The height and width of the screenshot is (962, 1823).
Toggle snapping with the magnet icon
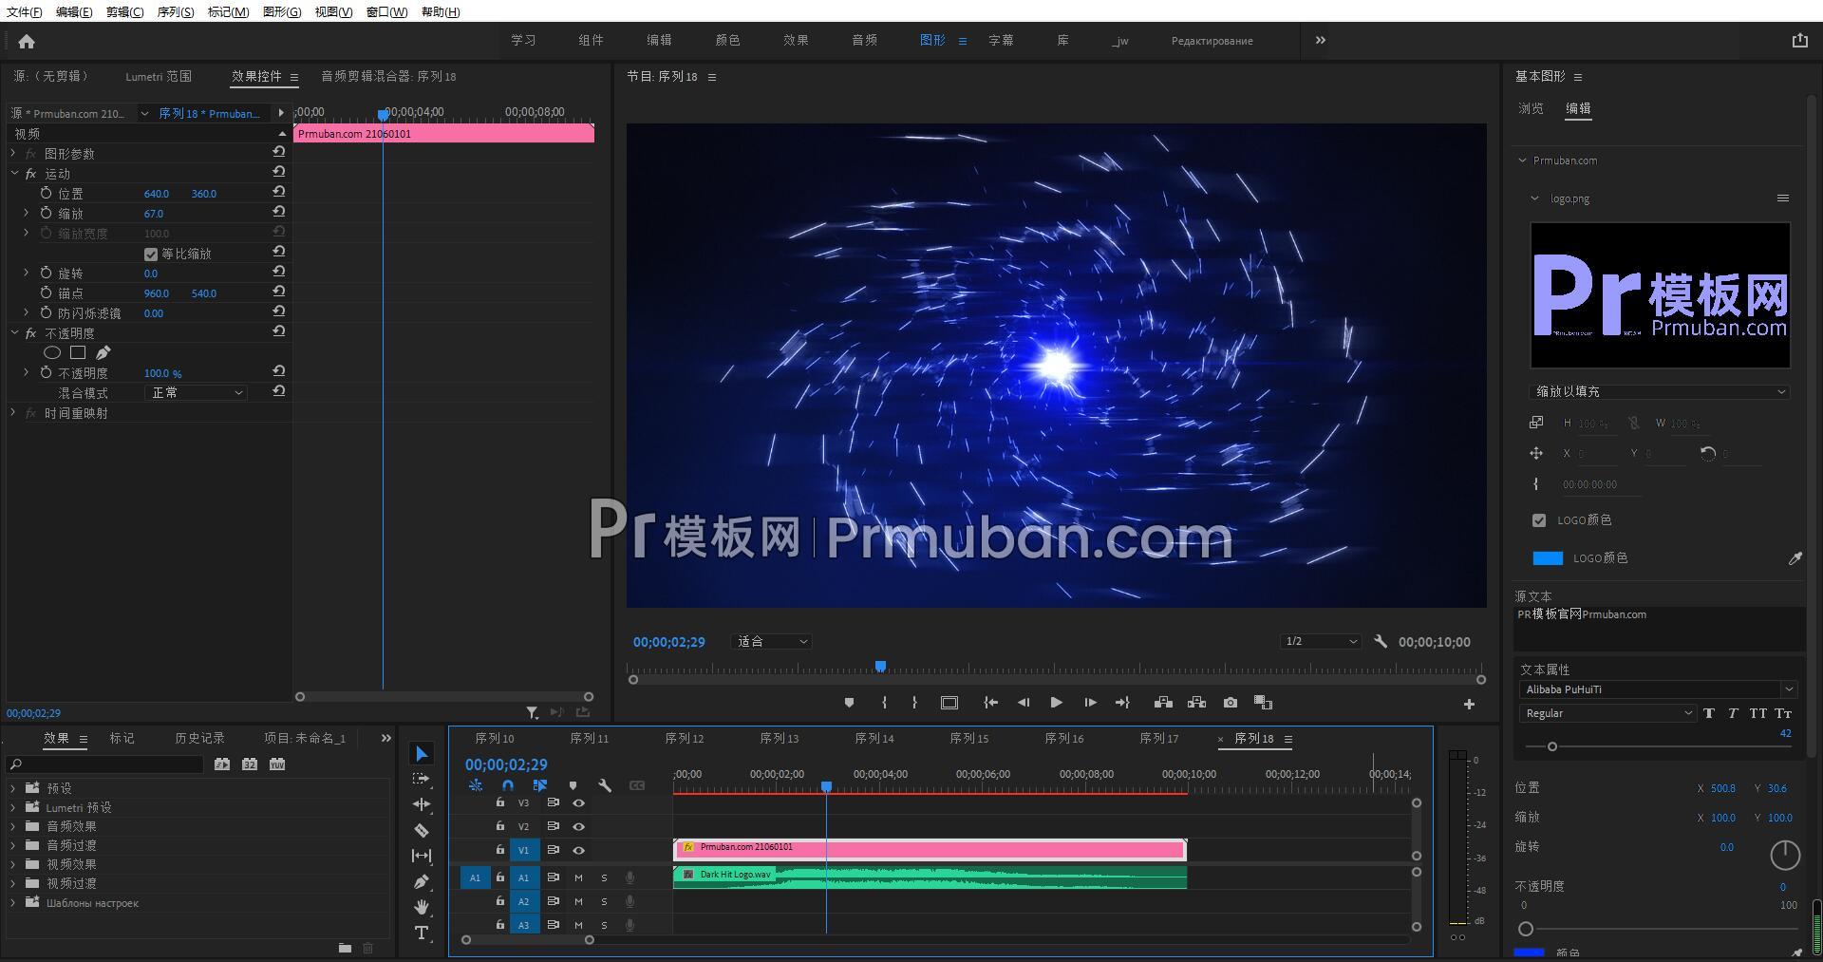[507, 785]
